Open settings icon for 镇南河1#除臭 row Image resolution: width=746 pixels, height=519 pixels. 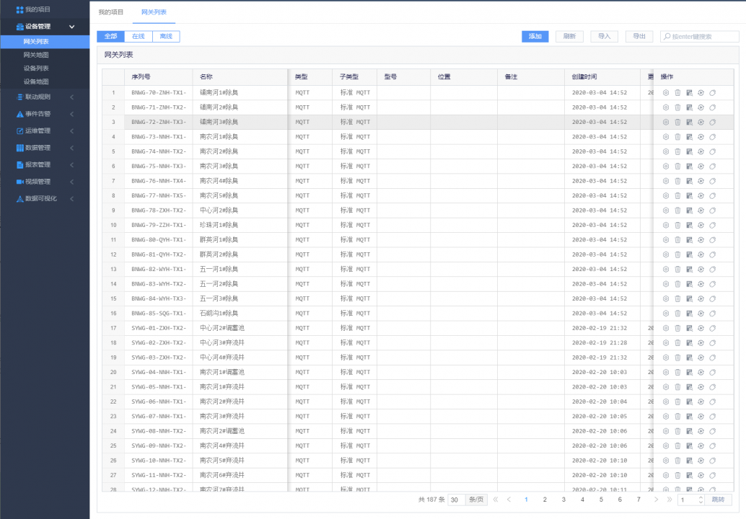[x=666, y=93]
